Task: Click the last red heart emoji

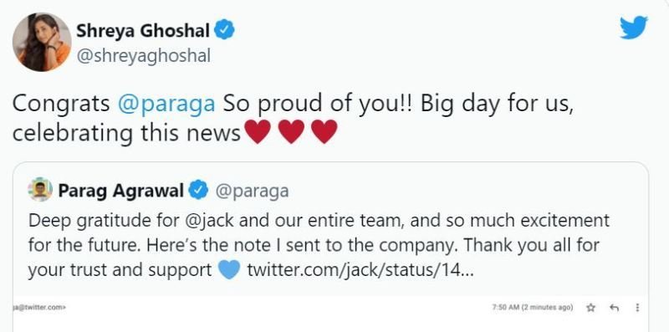Action: coord(324,131)
